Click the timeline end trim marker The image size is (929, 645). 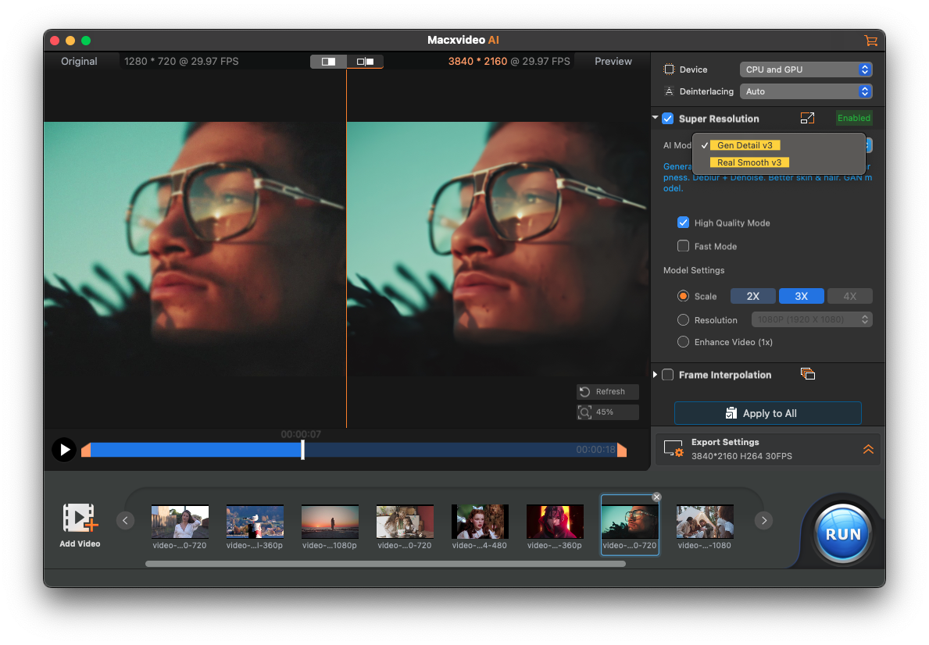click(x=622, y=450)
